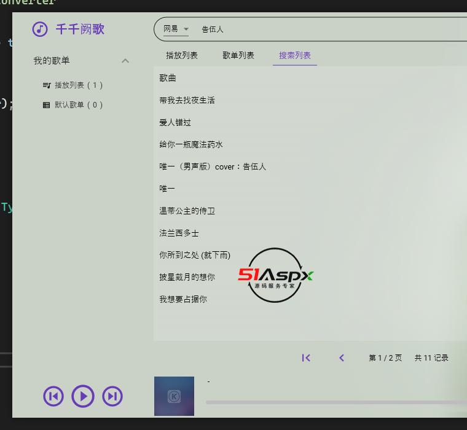
Task: Select song 唯一（男声版）cover：告伍人
Action: pyautogui.click(x=213, y=166)
